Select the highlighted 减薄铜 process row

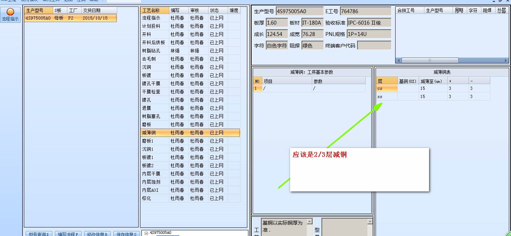[190, 133]
